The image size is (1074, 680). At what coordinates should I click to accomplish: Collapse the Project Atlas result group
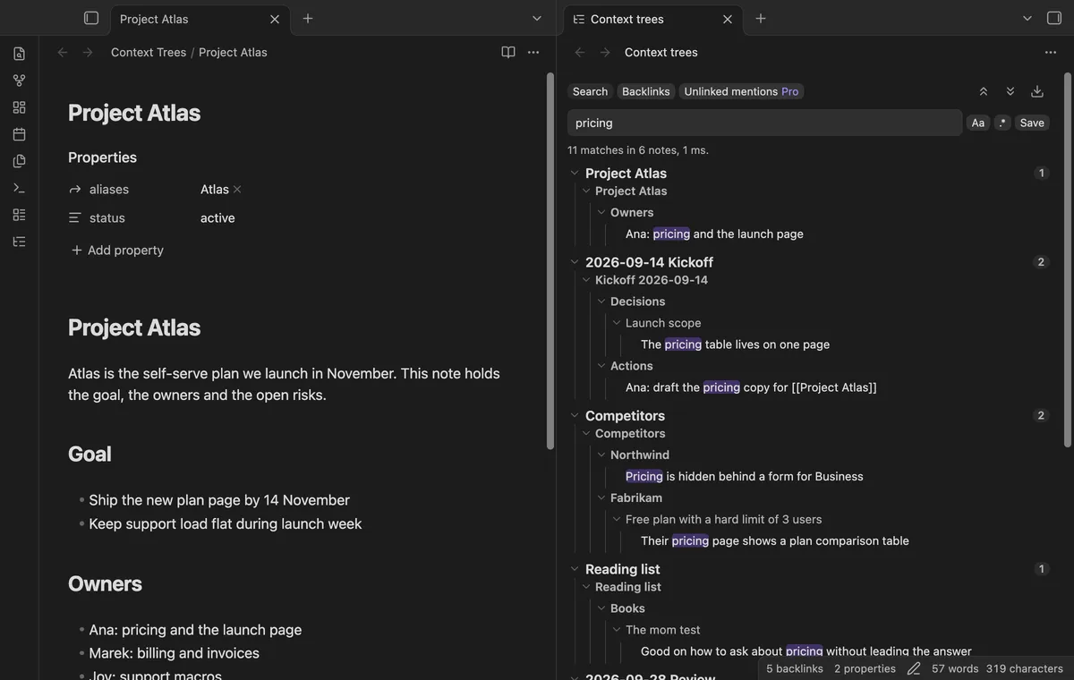(x=575, y=173)
